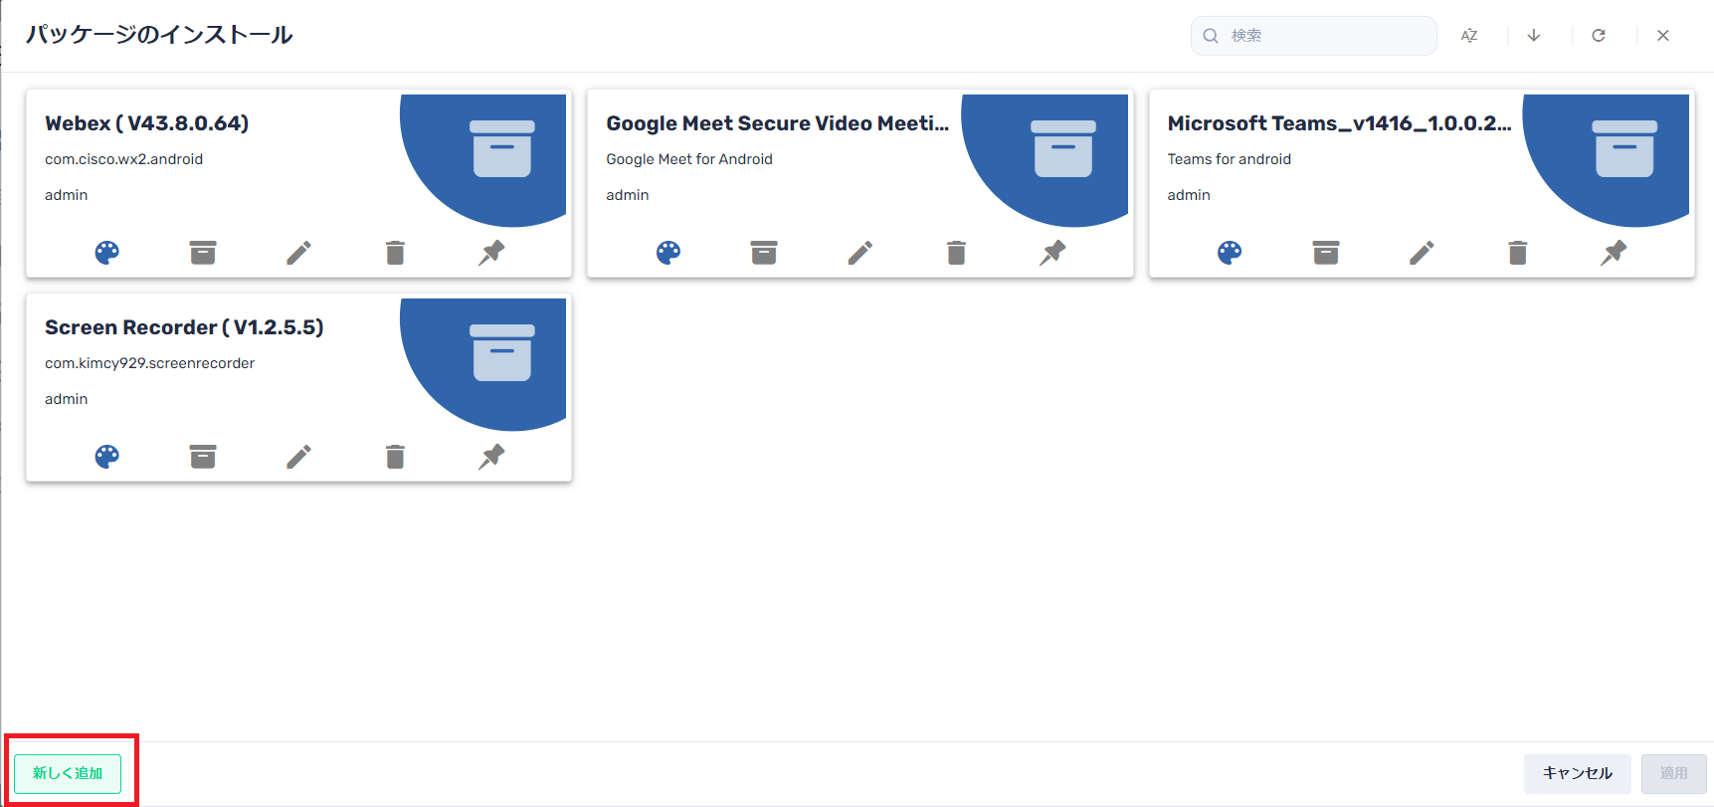Edit the Microsoft Teams package with the pencil icon
Screen dimensions: 1714x807
1422,253
